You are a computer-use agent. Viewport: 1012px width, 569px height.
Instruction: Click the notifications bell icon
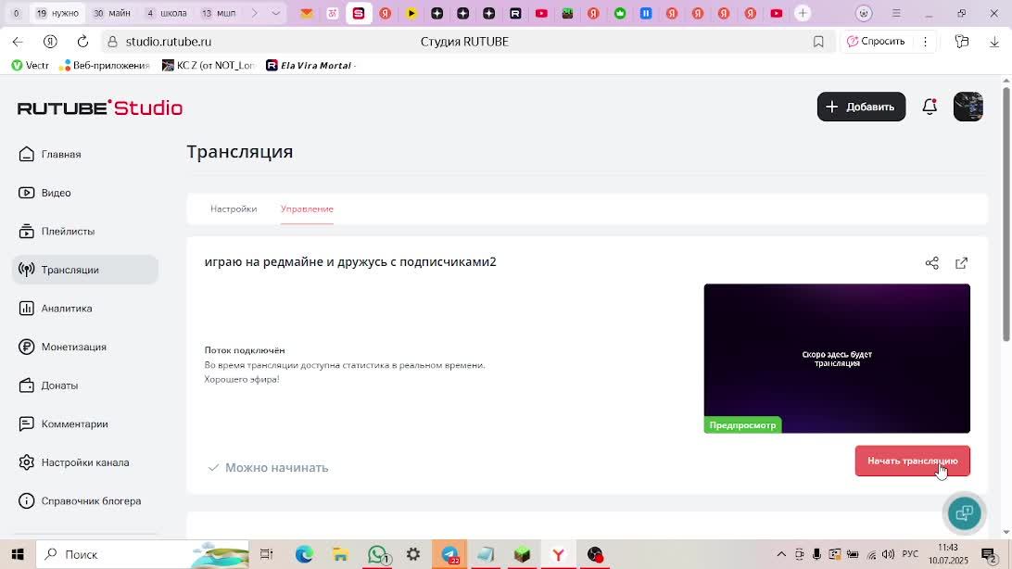930,107
